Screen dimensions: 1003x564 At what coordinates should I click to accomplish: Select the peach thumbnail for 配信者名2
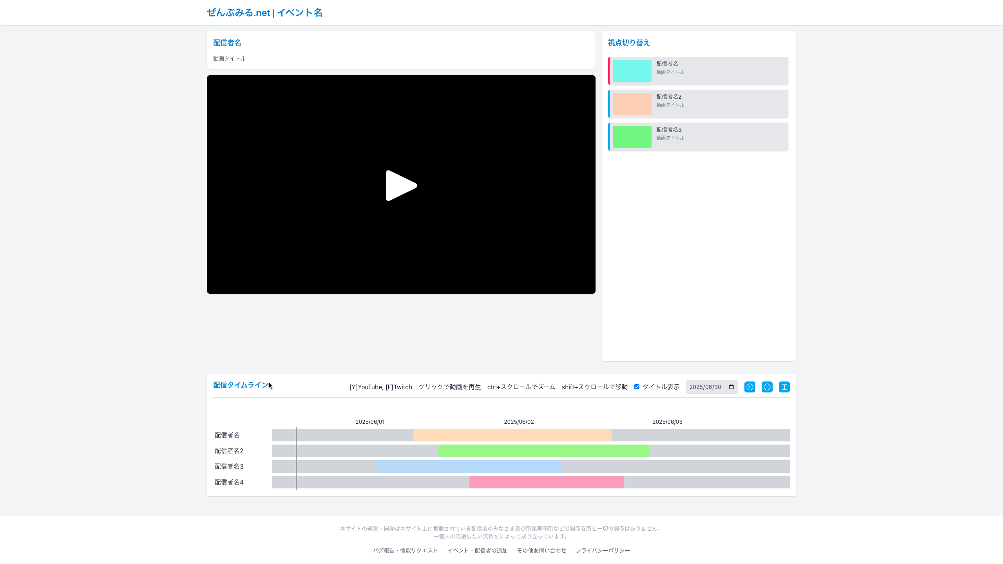click(632, 104)
